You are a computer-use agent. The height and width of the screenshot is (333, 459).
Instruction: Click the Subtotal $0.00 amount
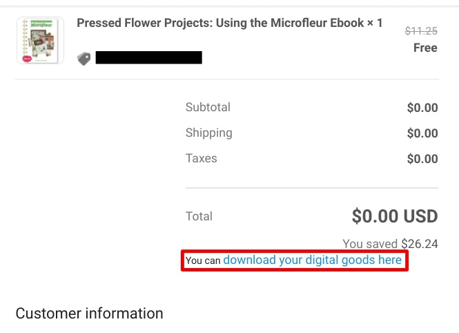[x=422, y=108]
